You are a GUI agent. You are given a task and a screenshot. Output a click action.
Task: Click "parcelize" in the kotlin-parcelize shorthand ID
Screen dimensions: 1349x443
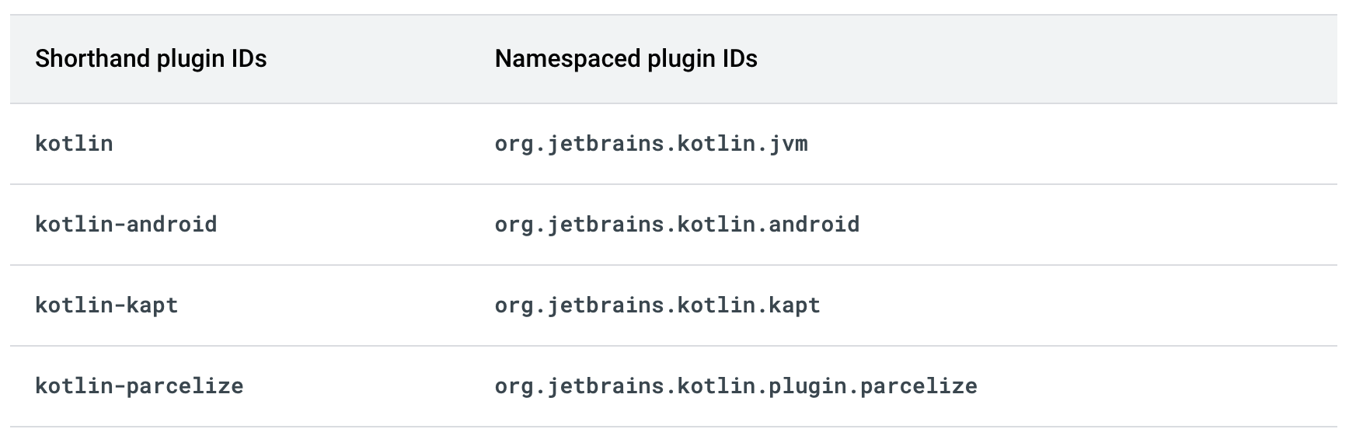[x=185, y=386]
